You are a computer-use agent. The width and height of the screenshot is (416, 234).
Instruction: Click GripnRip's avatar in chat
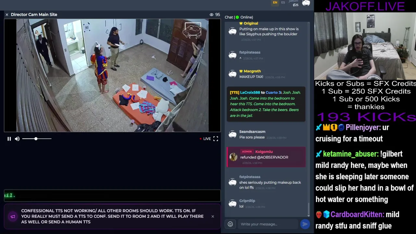(x=232, y=203)
